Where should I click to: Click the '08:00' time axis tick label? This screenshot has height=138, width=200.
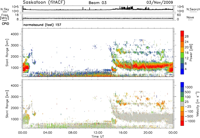[x=72, y=133]
